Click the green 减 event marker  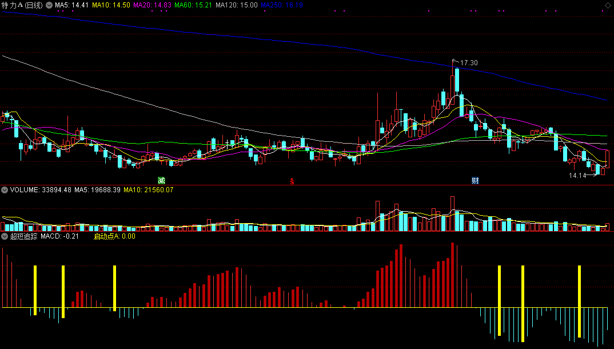(161, 181)
